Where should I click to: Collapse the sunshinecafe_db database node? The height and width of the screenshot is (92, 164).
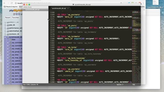click(5, 37)
